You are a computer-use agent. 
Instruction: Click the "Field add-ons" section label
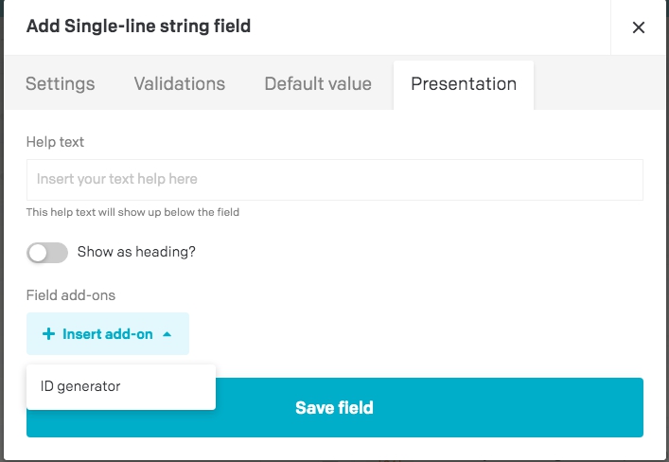click(70, 296)
